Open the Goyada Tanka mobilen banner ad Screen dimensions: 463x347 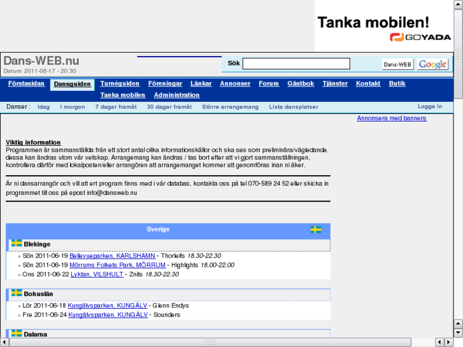pyautogui.click(x=384, y=26)
